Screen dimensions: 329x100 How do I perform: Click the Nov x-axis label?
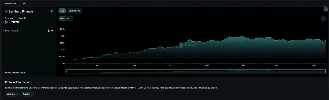134,65
